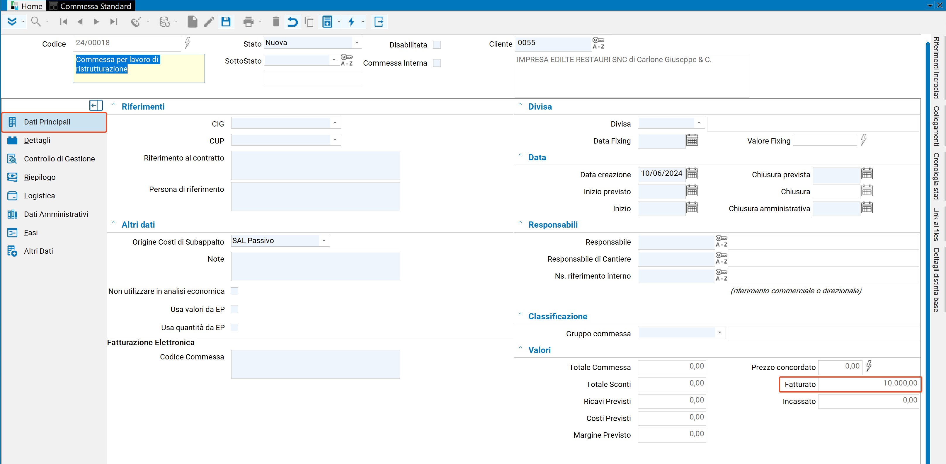This screenshot has height=464, width=946.
Task: Open calendar picker for Chiusura prevista
Action: pyautogui.click(x=867, y=174)
